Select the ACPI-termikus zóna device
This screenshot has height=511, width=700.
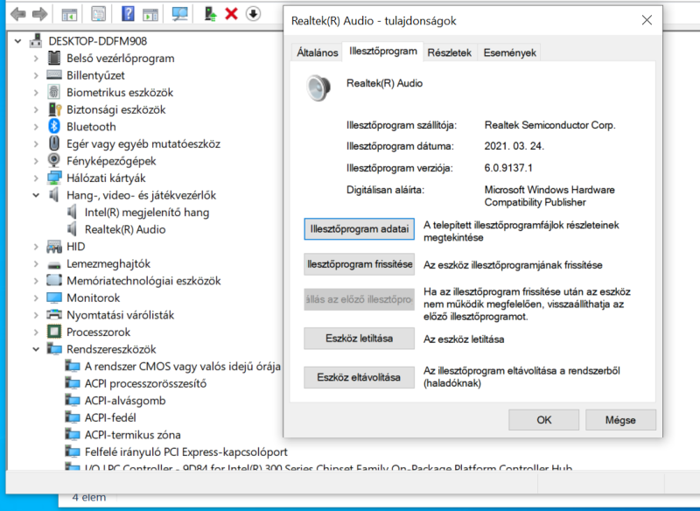point(133,435)
